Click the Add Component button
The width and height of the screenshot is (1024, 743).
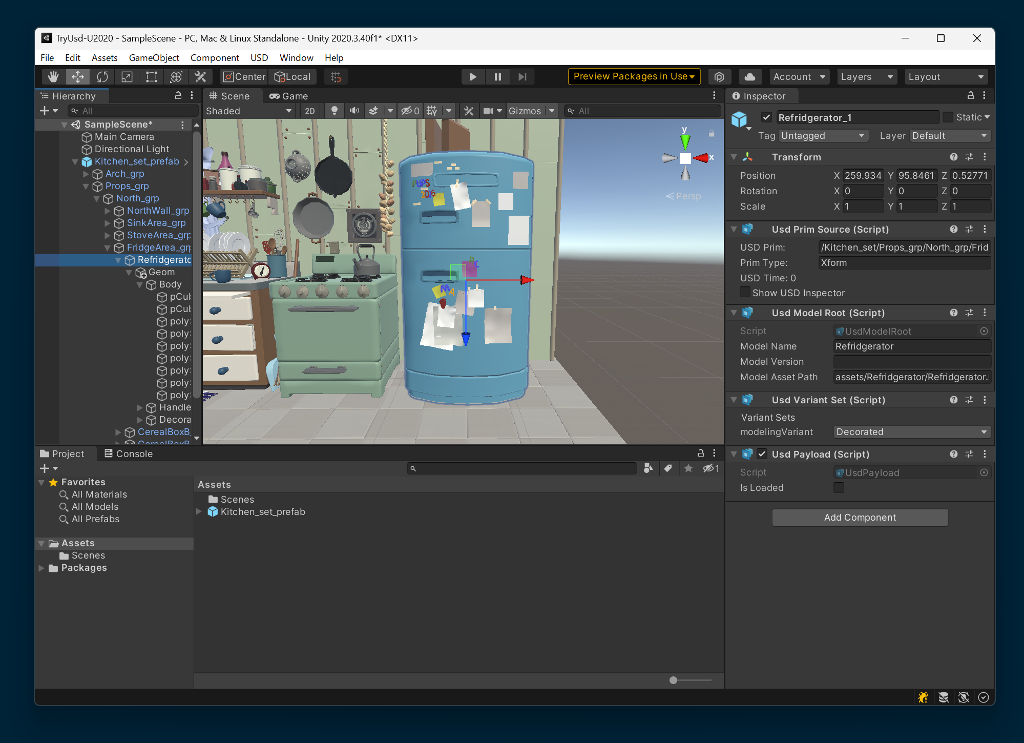click(860, 518)
